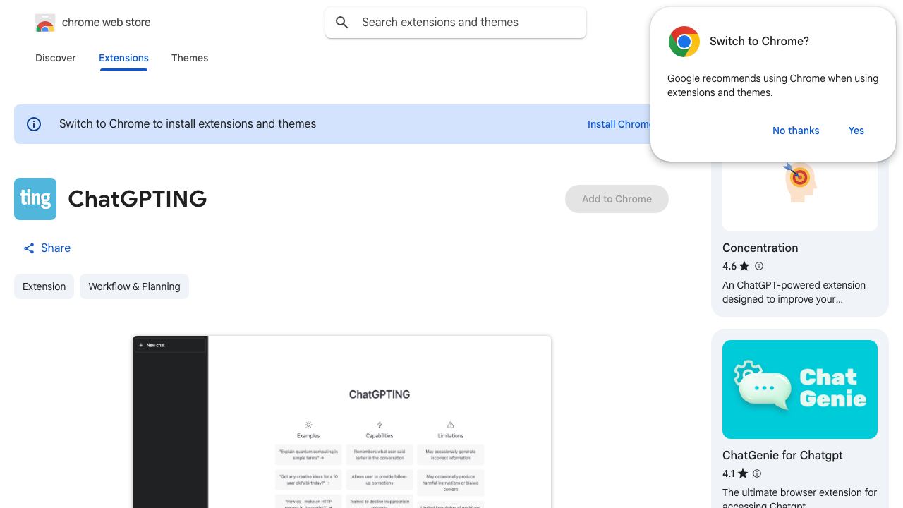The height and width of the screenshot is (508, 903).
Task: Click the ChatGPTING extension heading
Action: [x=138, y=199]
